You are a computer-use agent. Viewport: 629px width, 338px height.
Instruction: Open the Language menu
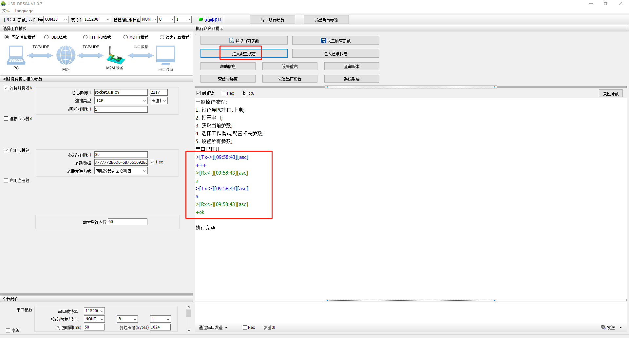24,11
